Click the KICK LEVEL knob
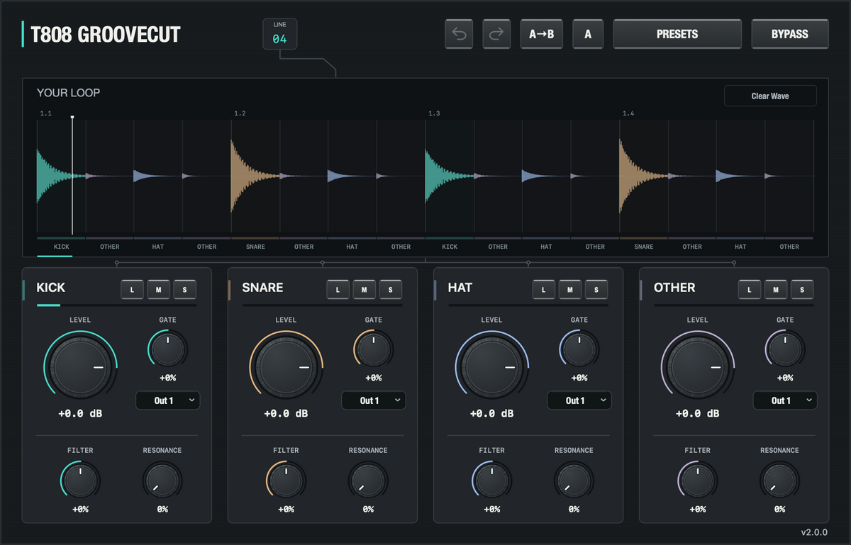 80,368
